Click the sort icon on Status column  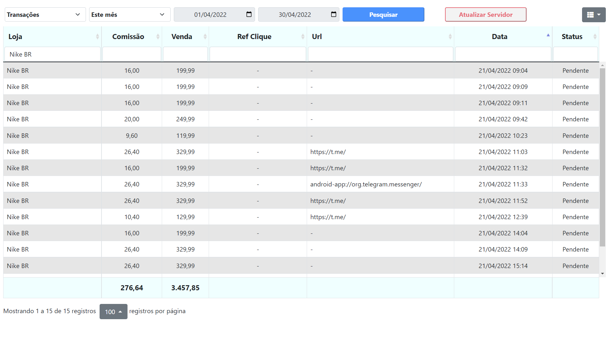point(595,36)
